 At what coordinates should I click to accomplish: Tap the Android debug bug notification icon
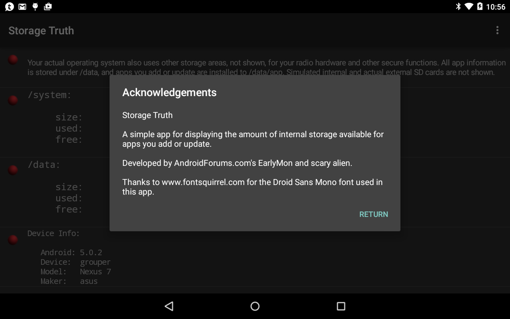(35, 6)
